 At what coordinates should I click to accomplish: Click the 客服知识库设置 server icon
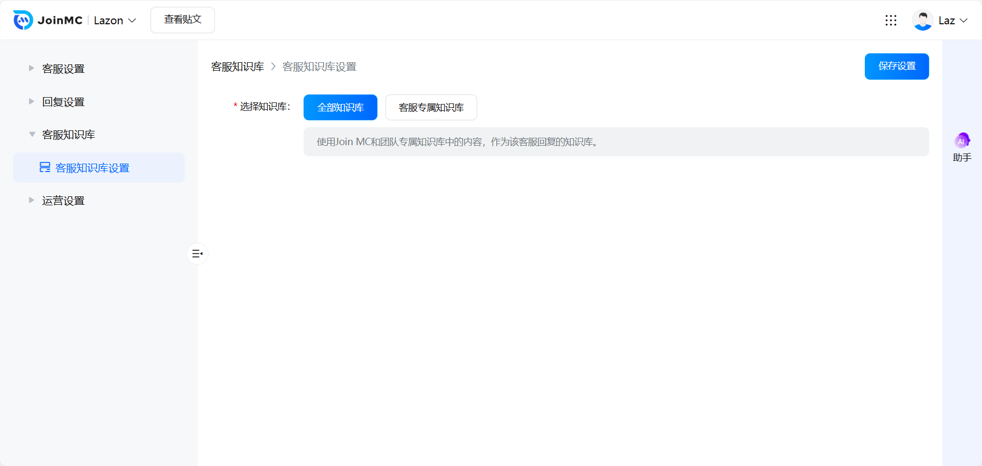45,168
